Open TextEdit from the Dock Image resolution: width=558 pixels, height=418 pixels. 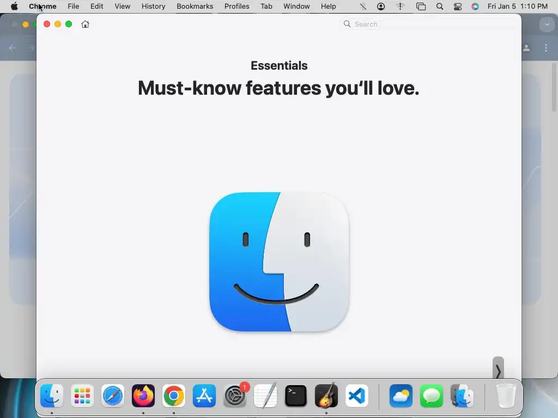pyautogui.click(x=265, y=396)
